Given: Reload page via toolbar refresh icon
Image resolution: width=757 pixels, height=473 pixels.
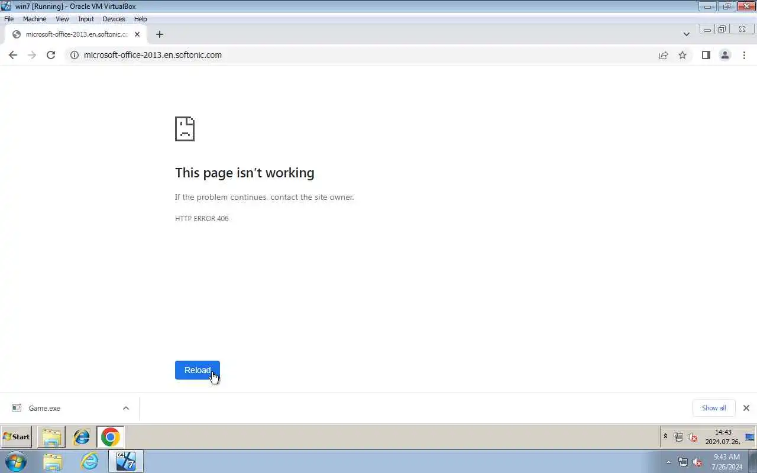Looking at the screenshot, I should [x=51, y=55].
